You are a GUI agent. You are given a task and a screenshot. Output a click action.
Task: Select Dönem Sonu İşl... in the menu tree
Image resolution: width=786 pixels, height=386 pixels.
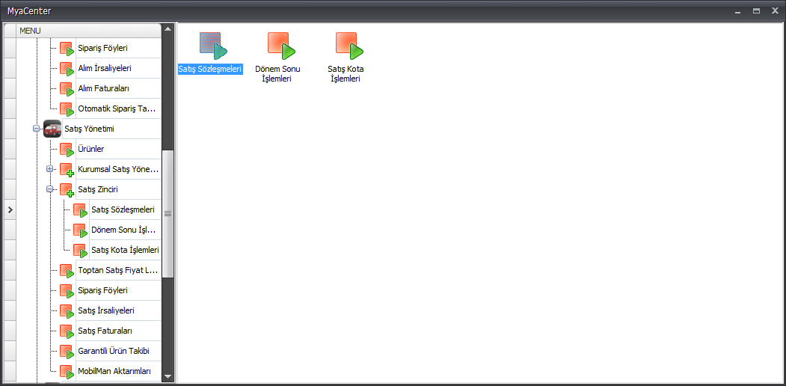point(125,230)
